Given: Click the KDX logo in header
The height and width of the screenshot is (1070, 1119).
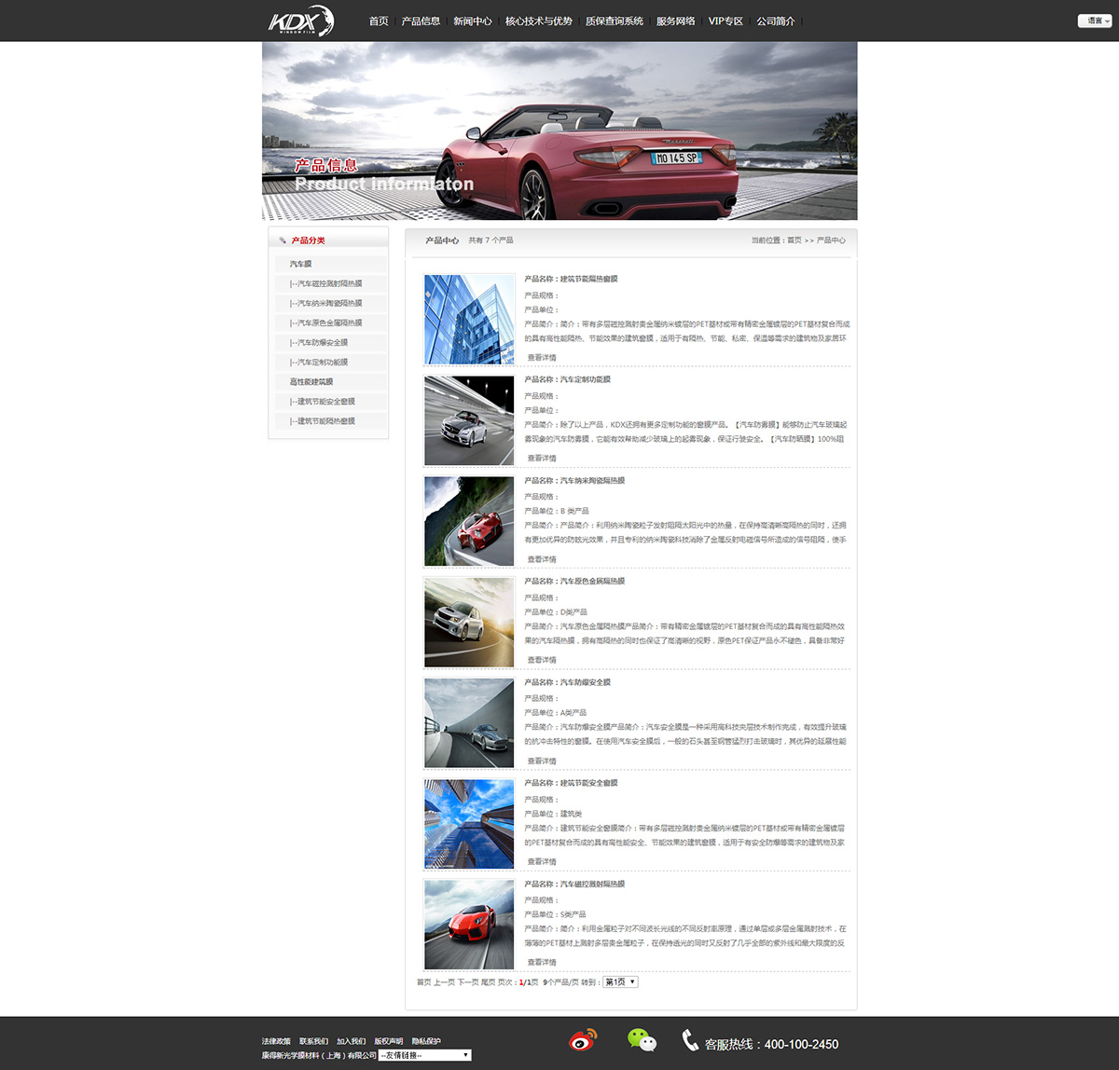Looking at the screenshot, I should [x=300, y=21].
